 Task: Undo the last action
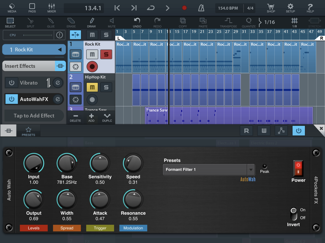(x=137, y=23)
